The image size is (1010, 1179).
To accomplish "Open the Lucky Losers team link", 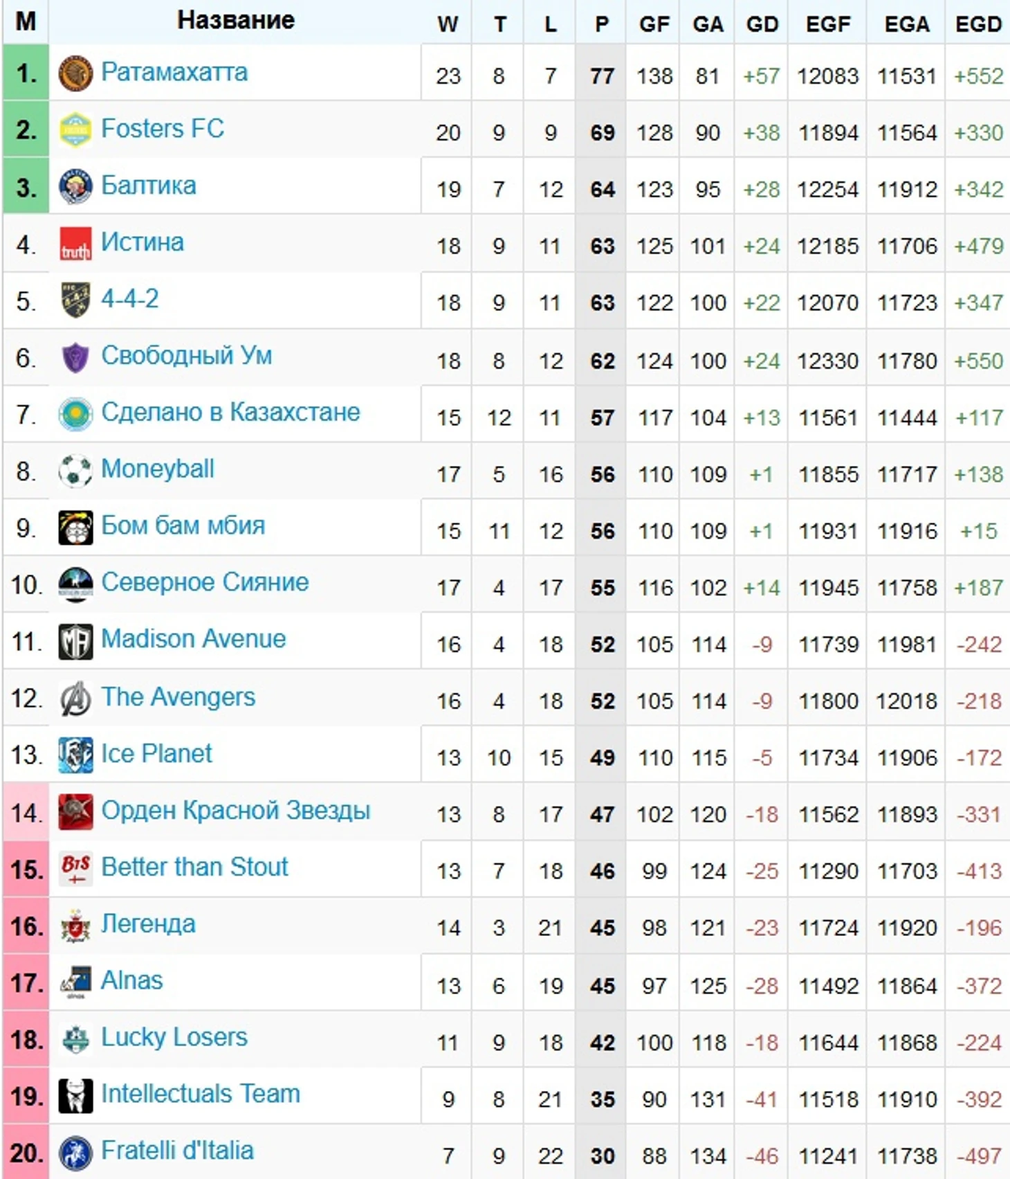I will 174,1037.
